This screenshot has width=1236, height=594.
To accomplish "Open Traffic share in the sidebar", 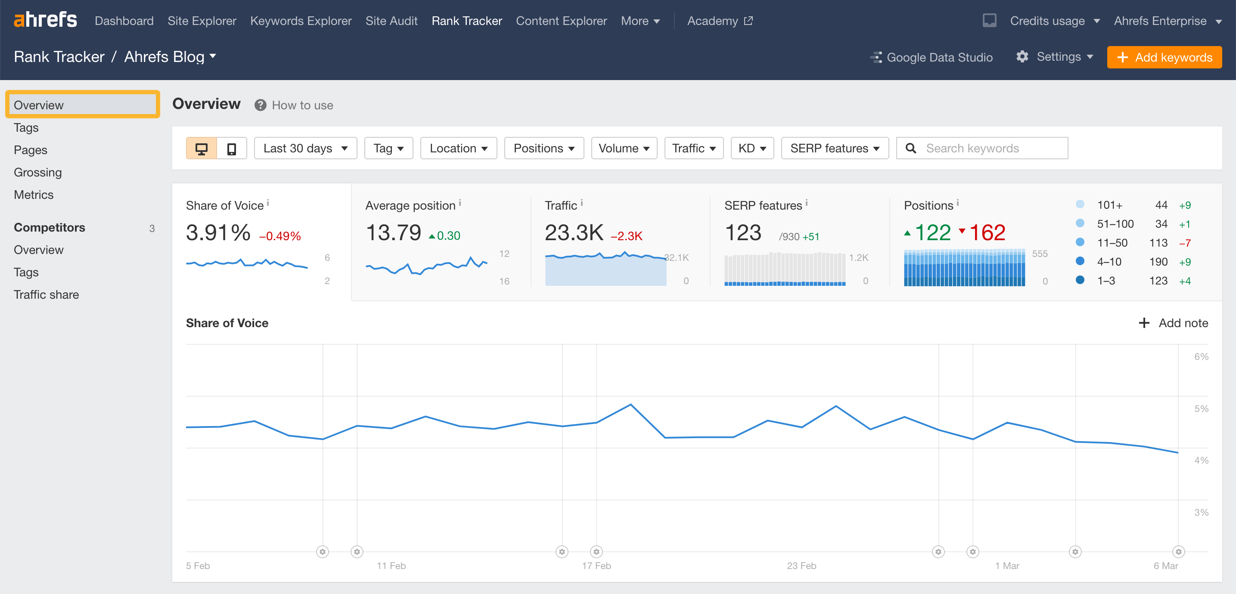I will click(46, 294).
